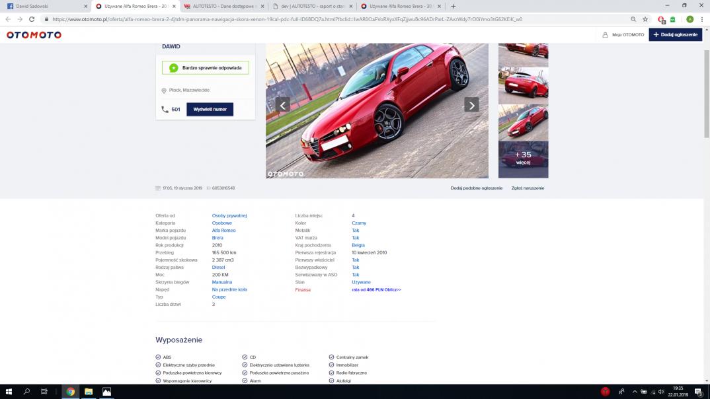Click the Belgia country link
This screenshot has width=710, height=399.
(358, 245)
